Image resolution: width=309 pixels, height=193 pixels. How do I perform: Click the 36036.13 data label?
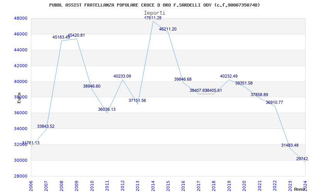click(x=107, y=110)
